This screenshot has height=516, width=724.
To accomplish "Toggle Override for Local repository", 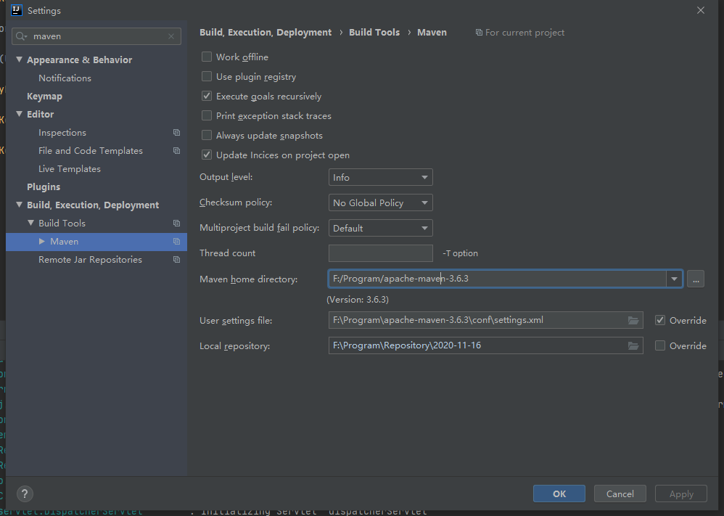I will point(659,346).
